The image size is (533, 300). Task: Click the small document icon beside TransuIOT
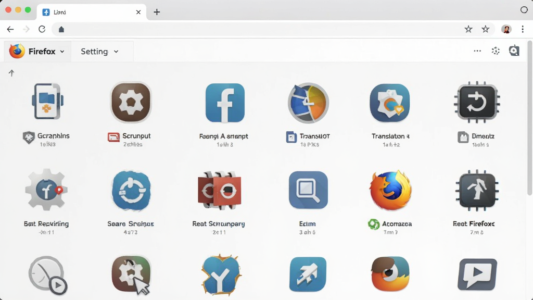[x=291, y=137]
